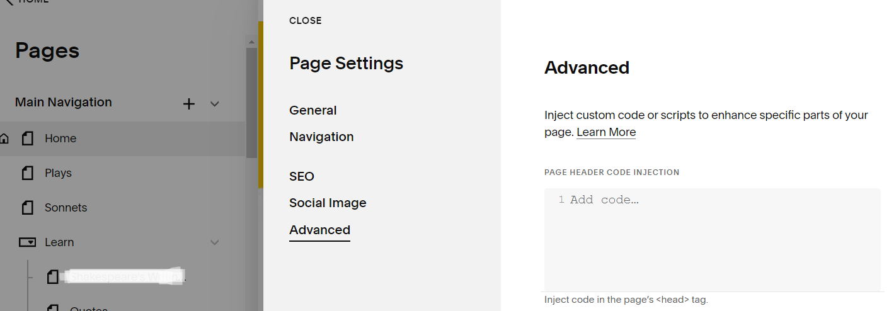Viewport: 889px width, 311px height.
Task: Click the home icon left of Home page
Action: [4, 139]
